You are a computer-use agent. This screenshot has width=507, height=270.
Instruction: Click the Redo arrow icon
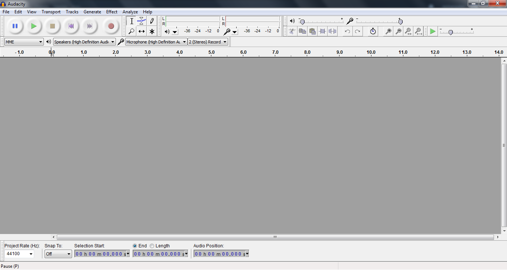357,31
